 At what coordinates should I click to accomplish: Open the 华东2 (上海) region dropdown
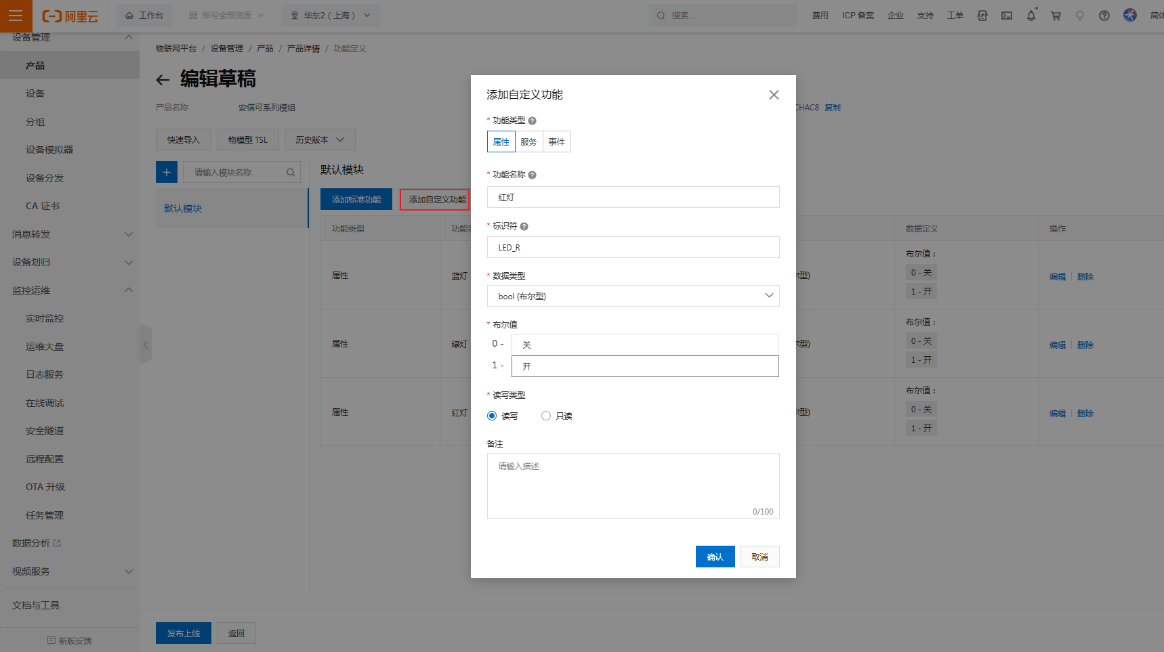click(x=331, y=16)
